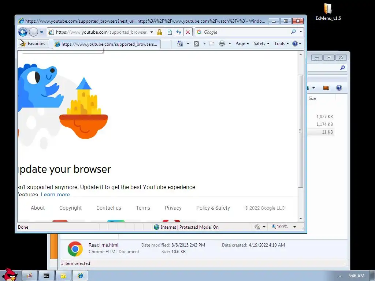Open the Page menu

point(242,44)
